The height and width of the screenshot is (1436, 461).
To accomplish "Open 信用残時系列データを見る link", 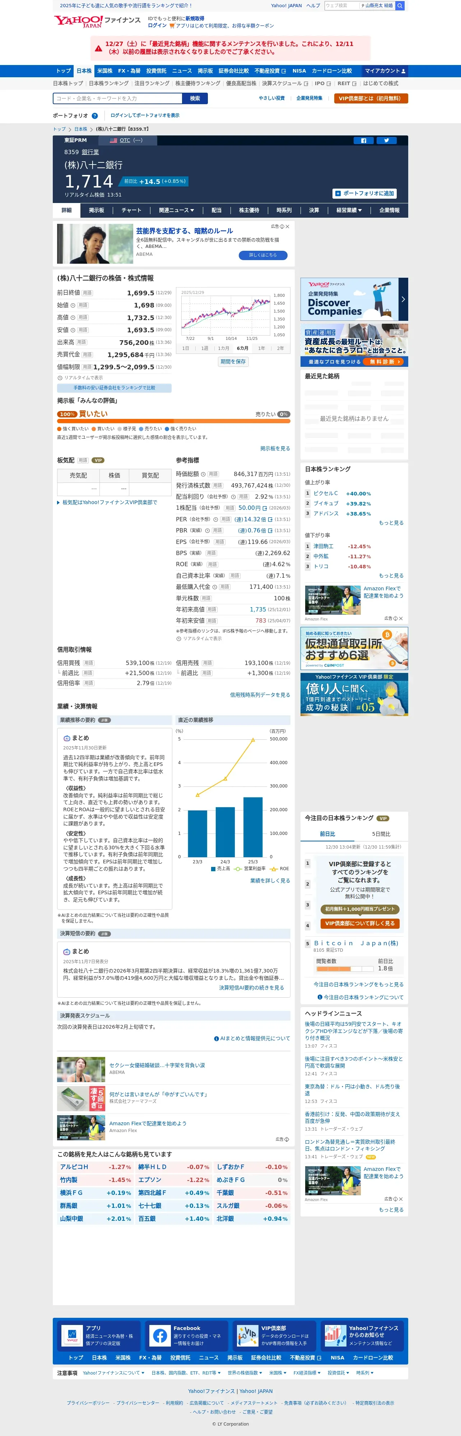I will 260,694.
